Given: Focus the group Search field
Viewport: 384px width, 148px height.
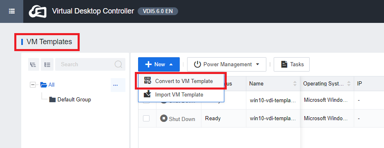Looking at the screenshot, I should (x=85, y=65).
